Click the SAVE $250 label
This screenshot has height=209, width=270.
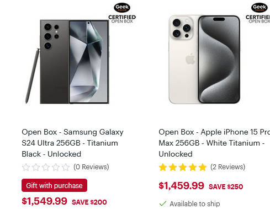pyautogui.click(x=226, y=187)
